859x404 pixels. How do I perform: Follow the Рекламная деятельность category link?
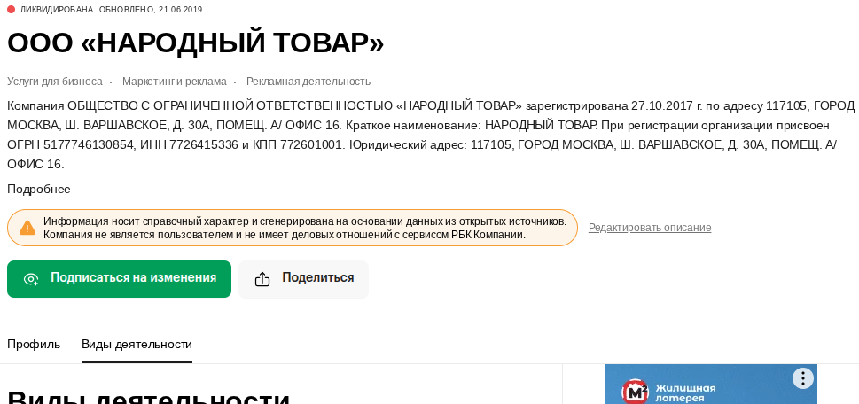click(x=308, y=81)
